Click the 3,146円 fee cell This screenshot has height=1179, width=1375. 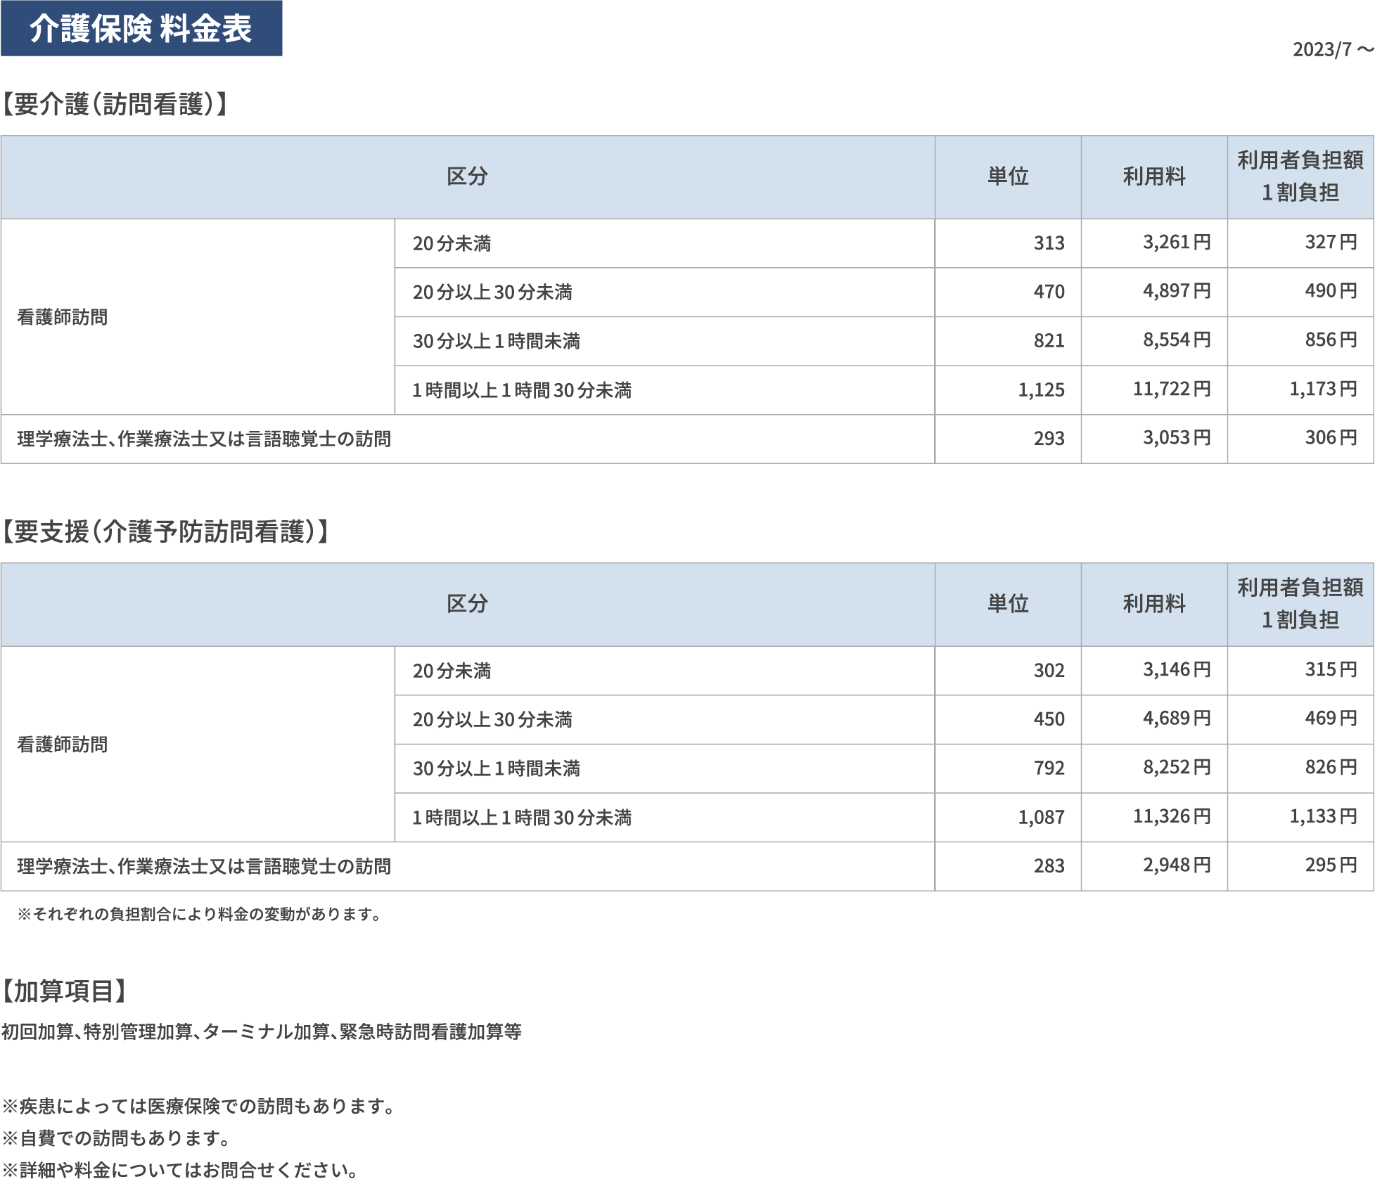pyautogui.click(x=1176, y=670)
